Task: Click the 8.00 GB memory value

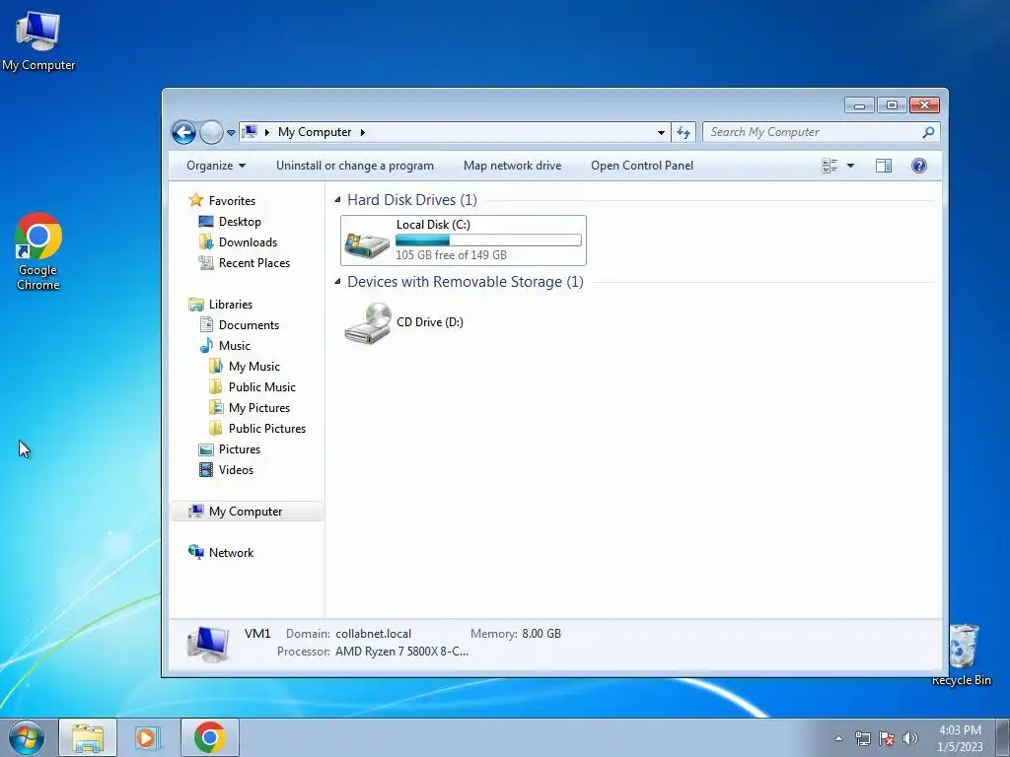Action: (541, 634)
